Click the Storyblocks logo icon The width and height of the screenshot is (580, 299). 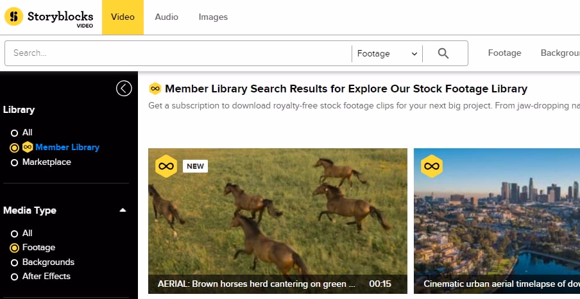point(13,17)
